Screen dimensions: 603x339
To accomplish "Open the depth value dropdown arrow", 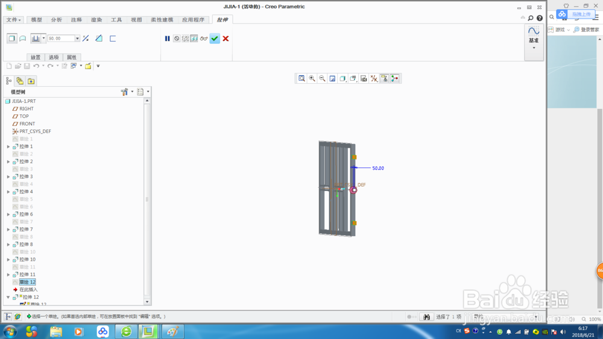I will coord(77,39).
